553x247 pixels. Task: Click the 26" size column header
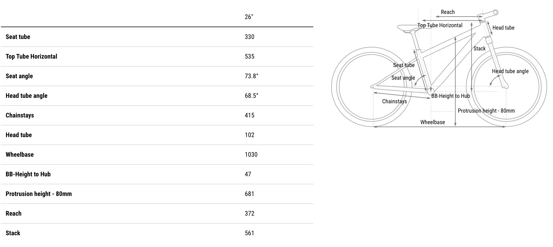249,17
